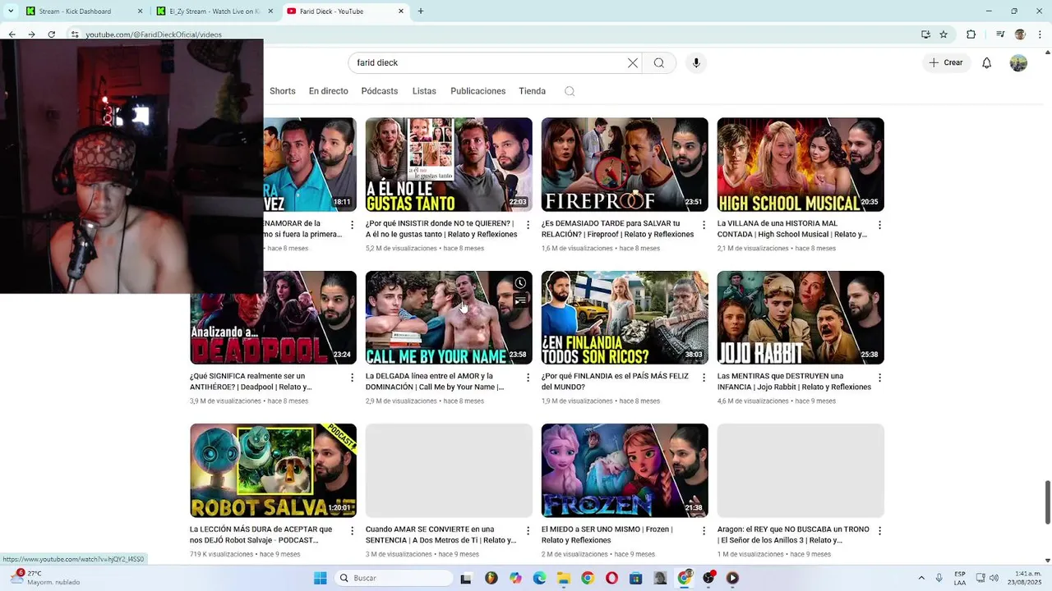Open the YouTube account avatar menu
This screenshot has width=1052, height=591.
[x=1018, y=63]
